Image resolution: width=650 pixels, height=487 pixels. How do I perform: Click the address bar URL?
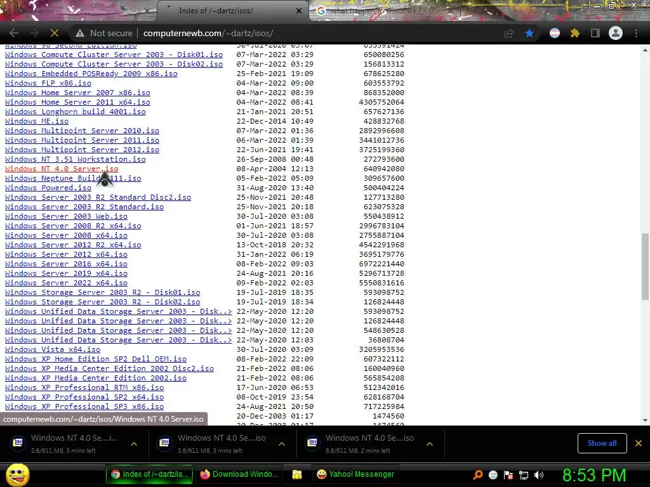click(208, 33)
